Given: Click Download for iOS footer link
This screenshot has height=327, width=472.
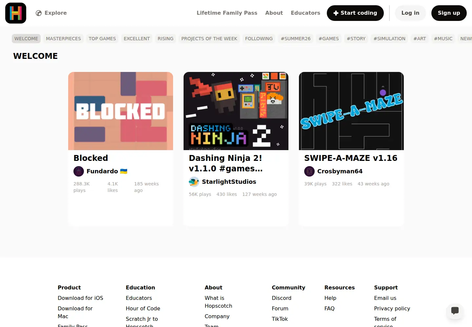Looking at the screenshot, I should [80, 298].
